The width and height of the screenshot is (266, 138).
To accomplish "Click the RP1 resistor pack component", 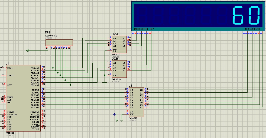I will point(59,42).
